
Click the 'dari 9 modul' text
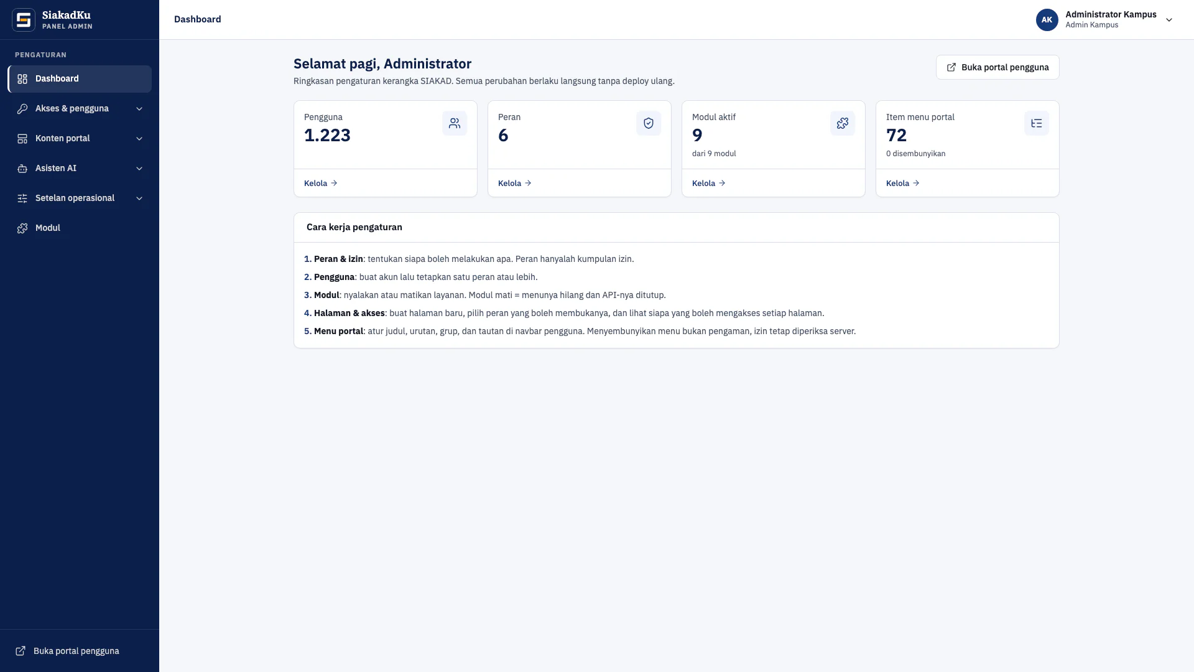(x=714, y=154)
